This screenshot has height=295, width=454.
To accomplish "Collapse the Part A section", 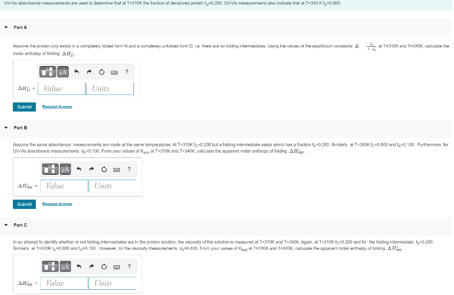I will click(x=6, y=27).
